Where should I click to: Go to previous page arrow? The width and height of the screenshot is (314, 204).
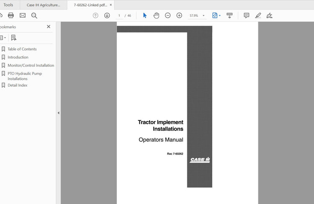coord(95,15)
